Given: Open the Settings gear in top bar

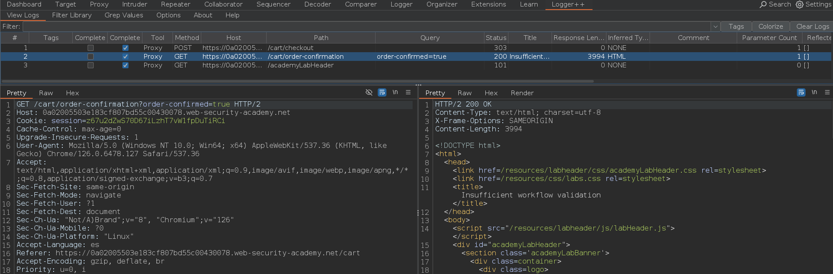Looking at the screenshot, I should 813,4.
